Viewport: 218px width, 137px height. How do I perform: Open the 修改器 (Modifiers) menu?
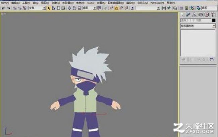pos(68,3)
